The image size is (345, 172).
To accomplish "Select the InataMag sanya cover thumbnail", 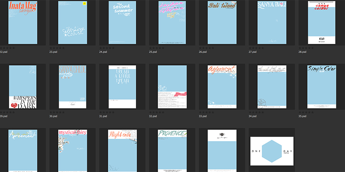I will (x=23, y=23).
